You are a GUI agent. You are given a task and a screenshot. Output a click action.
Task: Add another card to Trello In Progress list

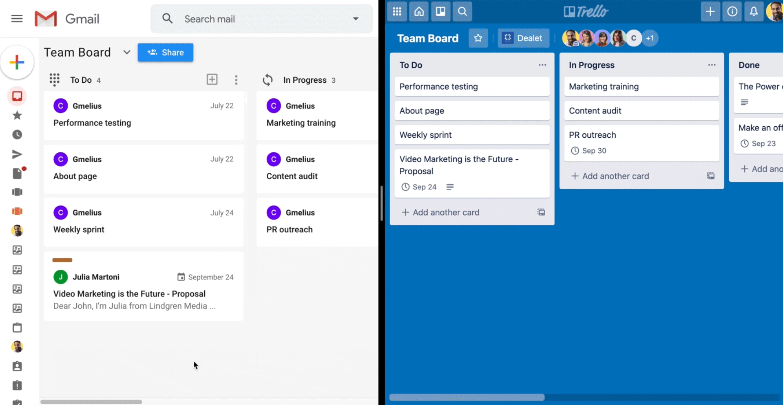tap(610, 176)
